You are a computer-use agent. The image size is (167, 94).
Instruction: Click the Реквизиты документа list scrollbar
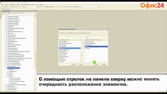point(81,51)
